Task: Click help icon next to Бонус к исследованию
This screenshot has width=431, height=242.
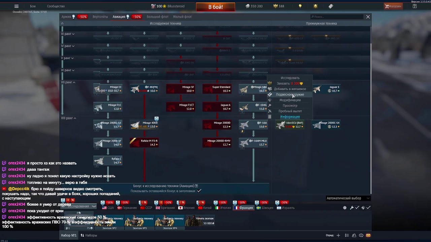Action: [196, 186]
